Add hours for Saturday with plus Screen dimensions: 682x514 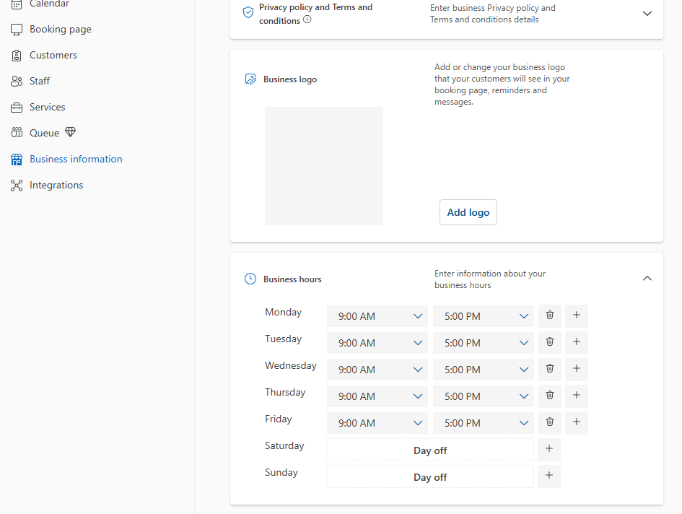point(549,450)
